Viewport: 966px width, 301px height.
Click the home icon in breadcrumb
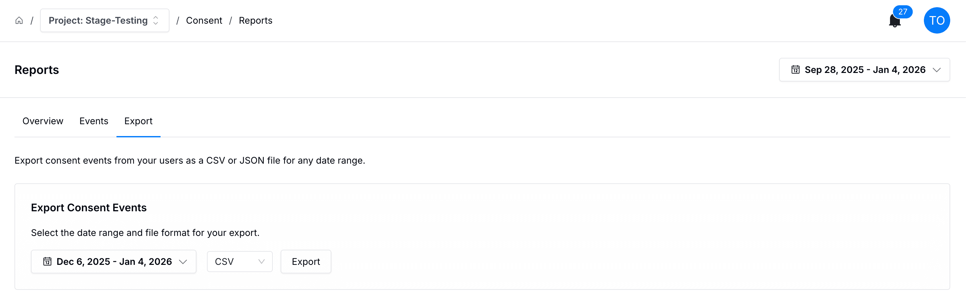click(19, 21)
